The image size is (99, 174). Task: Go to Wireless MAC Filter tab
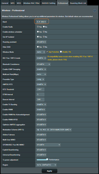[31, 3]
